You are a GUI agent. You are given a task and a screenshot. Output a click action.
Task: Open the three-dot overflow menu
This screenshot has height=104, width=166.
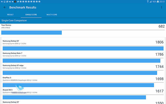point(162,7)
